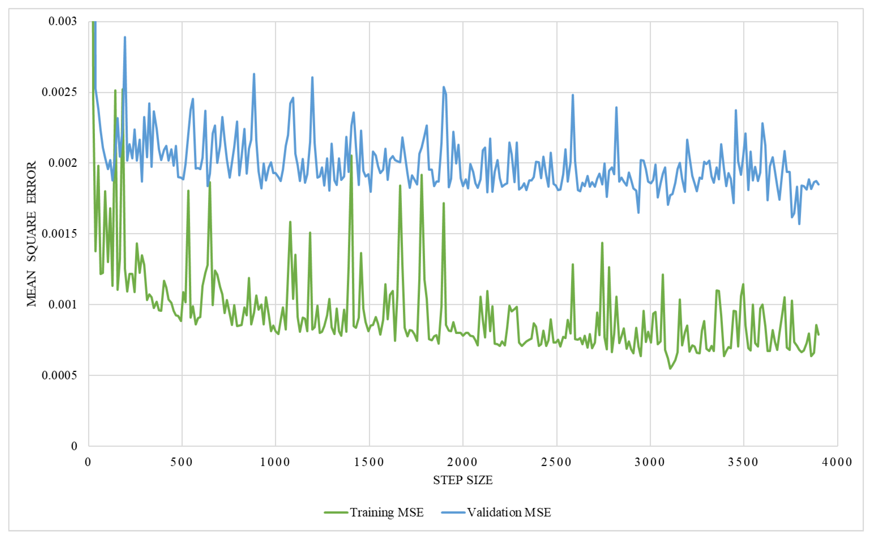Click the 2000 x-axis tick label
870x540 pixels.
click(463, 462)
